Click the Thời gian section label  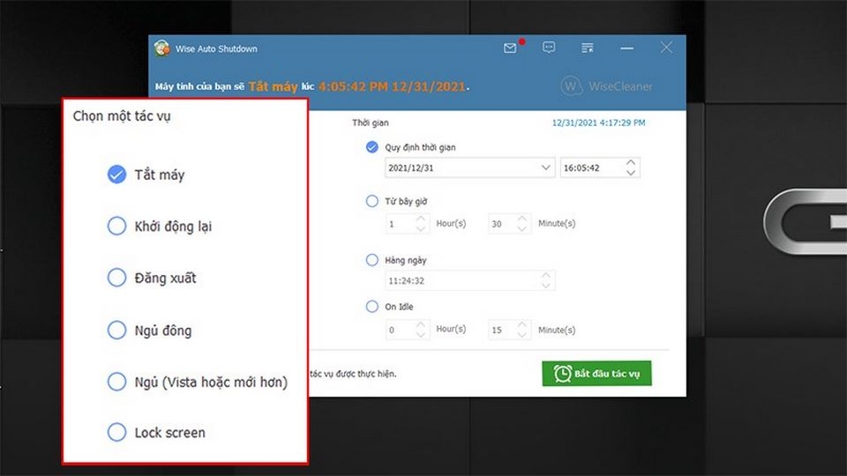click(370, 123)
